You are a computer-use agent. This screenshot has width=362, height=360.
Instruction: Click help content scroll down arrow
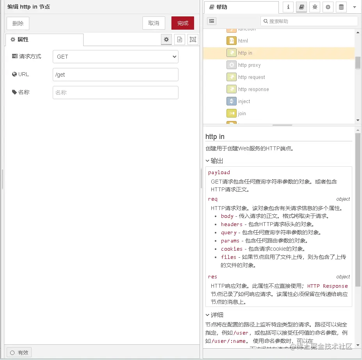[358, 346]
